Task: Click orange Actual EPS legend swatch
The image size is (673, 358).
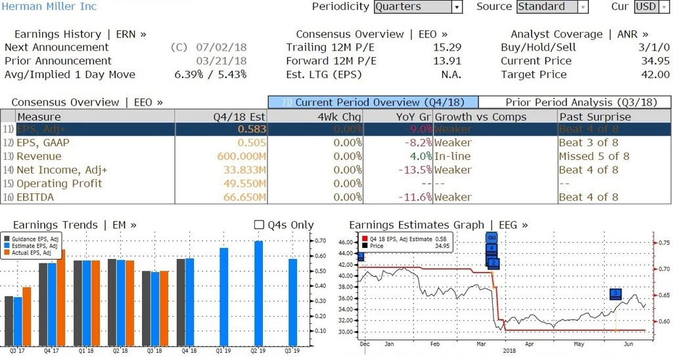Action: pos(7,252)
